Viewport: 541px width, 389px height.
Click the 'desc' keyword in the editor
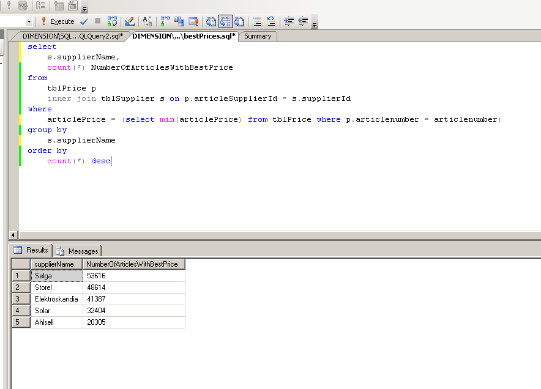tap(101, 161)
